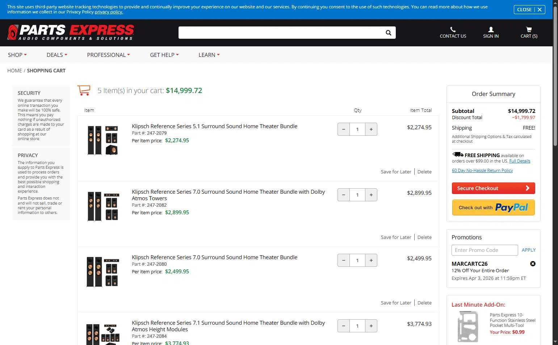Click the cart total $14,999.72 heading

(x=184, y=91)
